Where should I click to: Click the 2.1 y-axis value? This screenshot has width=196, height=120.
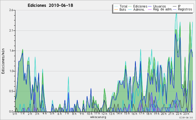coord(11,30)
